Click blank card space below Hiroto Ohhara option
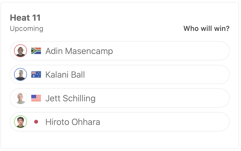 coord(120,140)
